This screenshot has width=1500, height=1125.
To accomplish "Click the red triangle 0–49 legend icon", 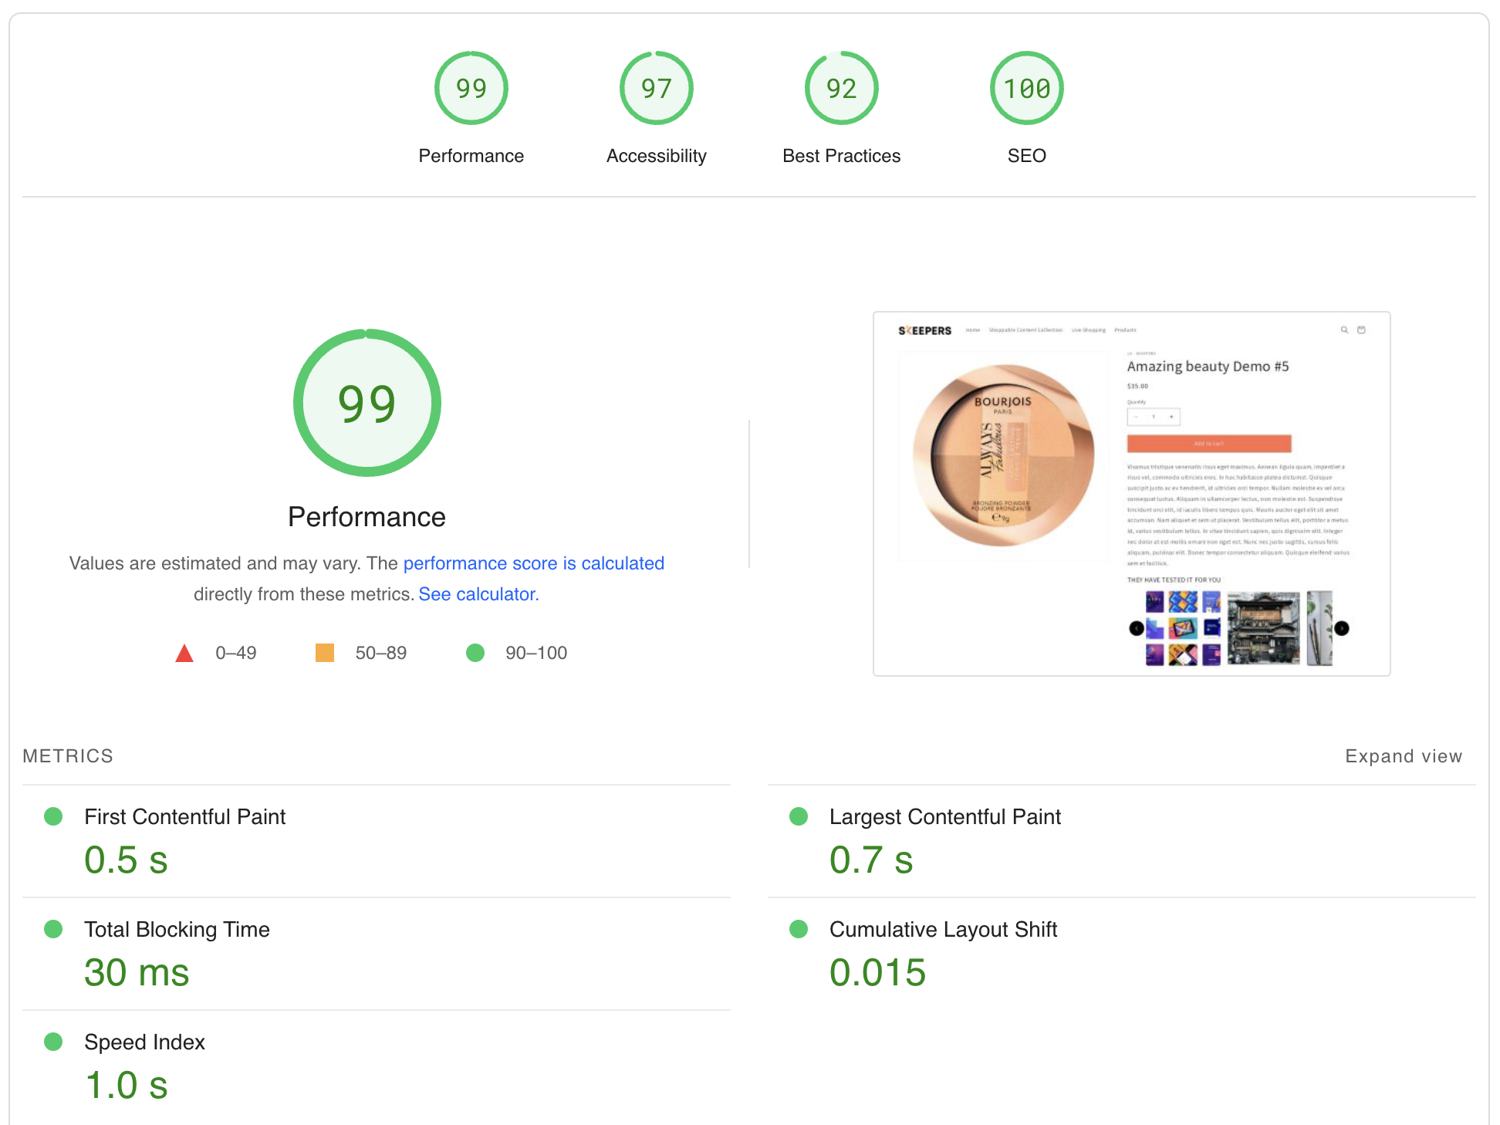I will click(184, 654).
